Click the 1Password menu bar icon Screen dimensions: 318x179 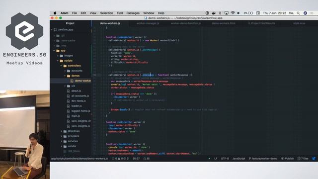click(x=207, y=13)
